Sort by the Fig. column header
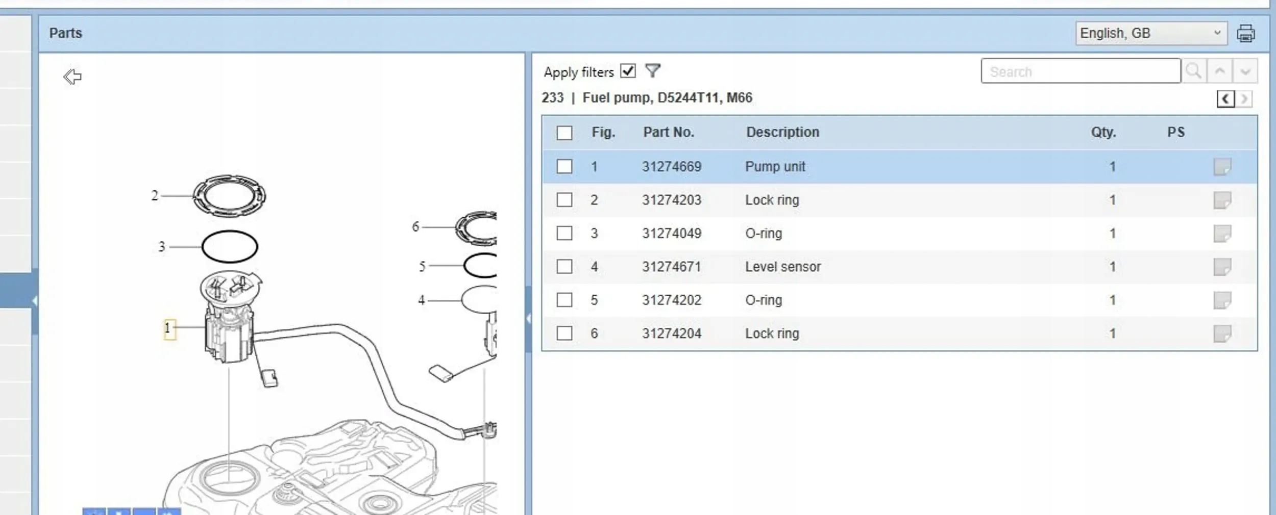The image size is (1276, 515). click(x=603, y=133)
